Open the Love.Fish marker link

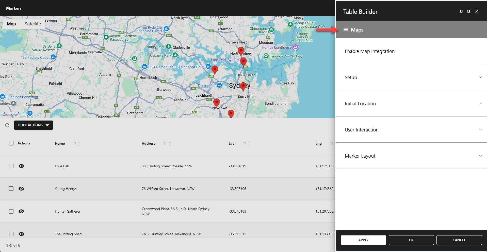pos(62,166)
